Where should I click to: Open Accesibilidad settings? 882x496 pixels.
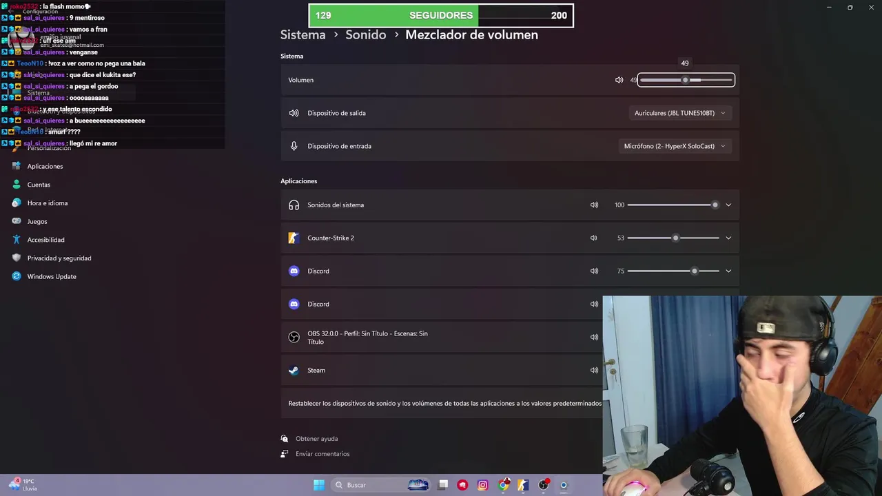tap(45, 240)
